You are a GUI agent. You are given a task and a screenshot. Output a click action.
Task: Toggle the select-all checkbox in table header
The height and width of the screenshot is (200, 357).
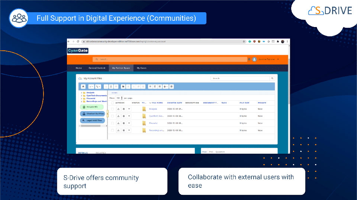coord(112,103)
